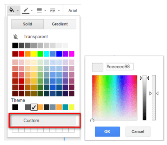Open the border weight lines icon

(x=39, y=10)
